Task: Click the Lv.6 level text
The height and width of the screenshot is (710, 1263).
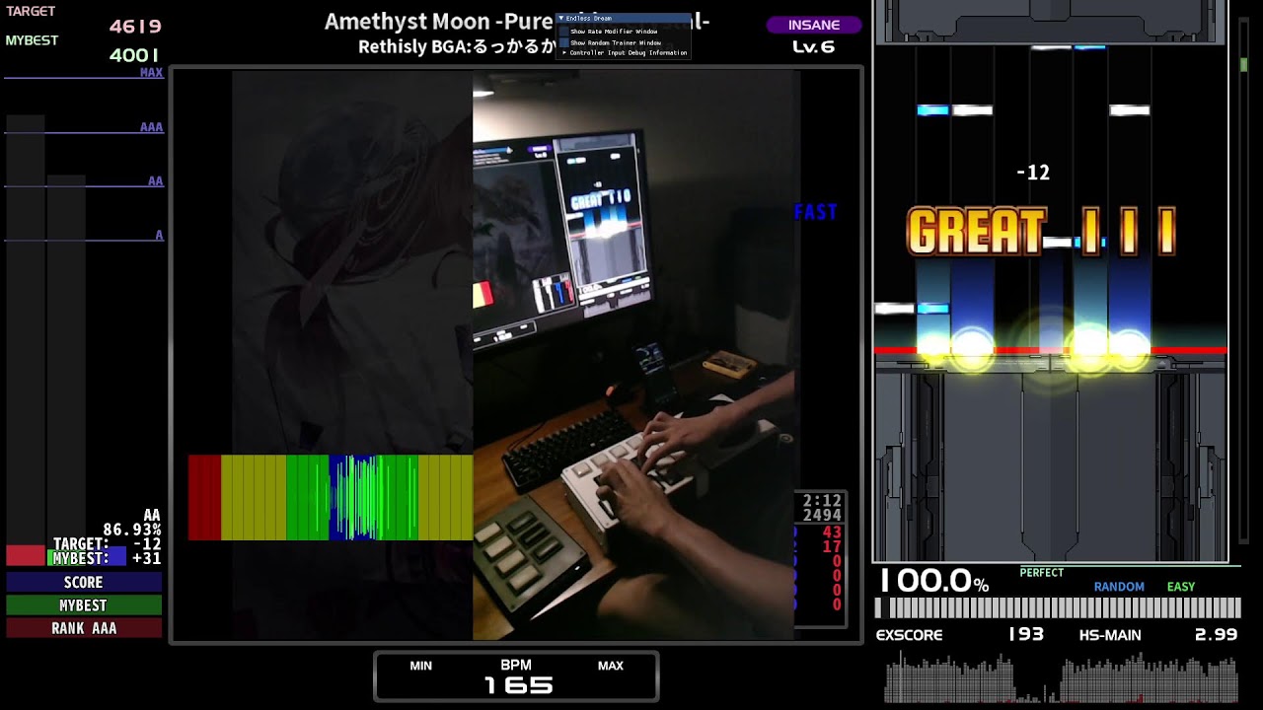Action: 813,46
